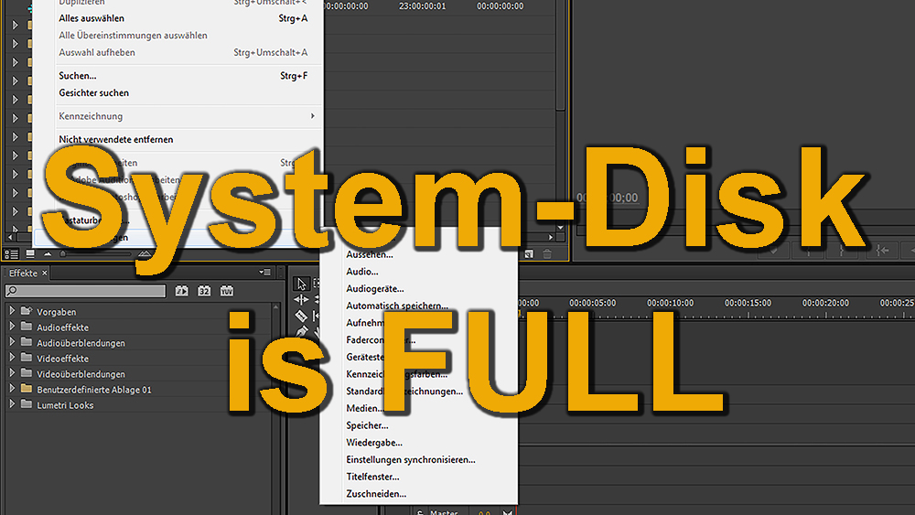Click timeline ruler at 00:00:05:00

click(592, 304)
